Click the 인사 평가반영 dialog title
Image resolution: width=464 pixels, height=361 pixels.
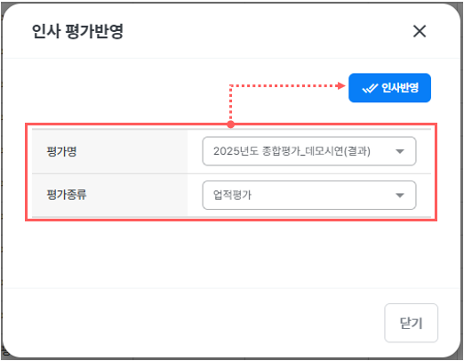coord(77,31)
